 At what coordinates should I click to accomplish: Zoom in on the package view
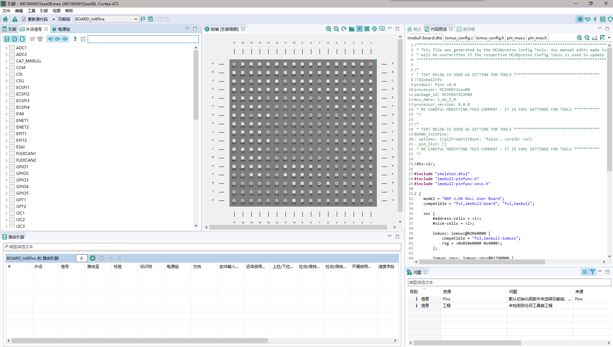coord(328,29)
